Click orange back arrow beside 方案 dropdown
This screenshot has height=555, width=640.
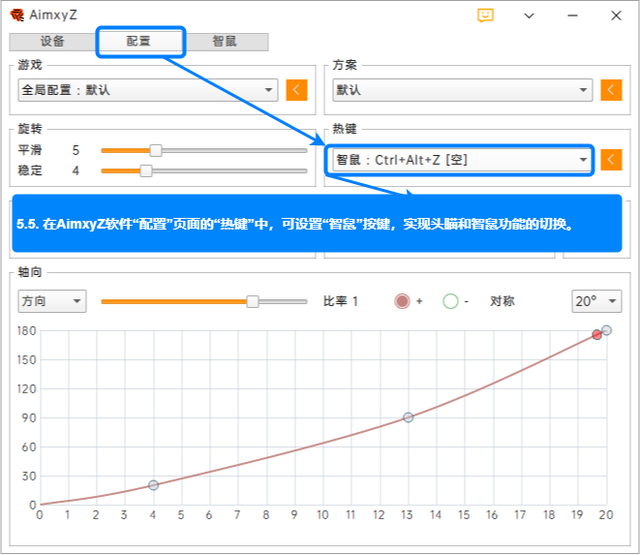[611, 90]
